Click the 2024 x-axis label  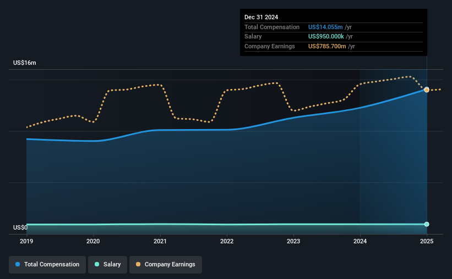click(360, 241)
